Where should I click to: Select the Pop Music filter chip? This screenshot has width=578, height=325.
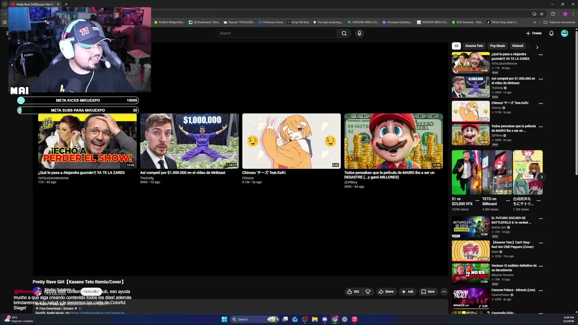498,46
